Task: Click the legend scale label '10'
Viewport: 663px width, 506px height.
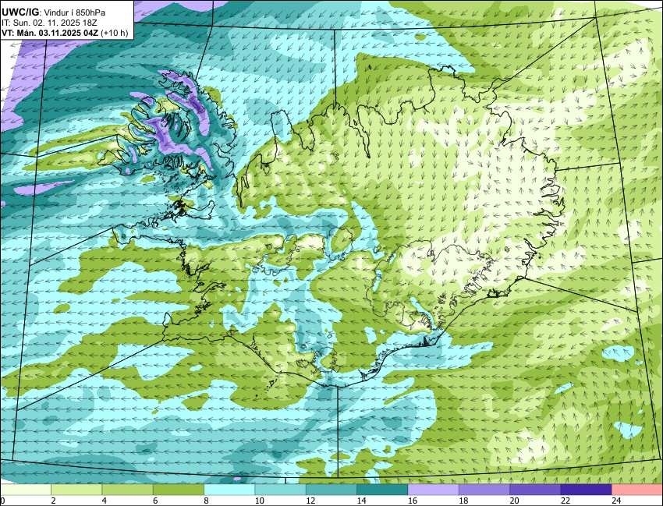Action: click(260, 501)
